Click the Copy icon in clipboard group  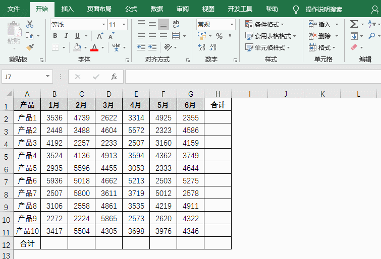coord(30,36)
